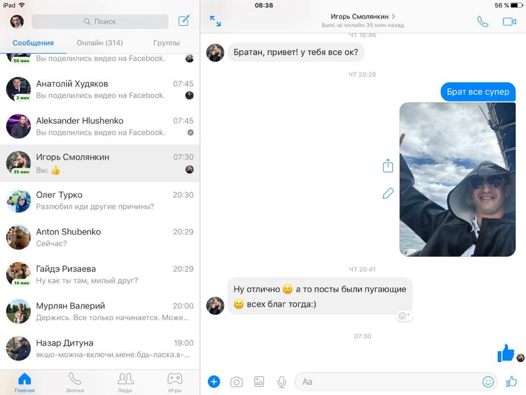Open the photo gallery picker
526x395 pixels.
click(x=259, y=382)
